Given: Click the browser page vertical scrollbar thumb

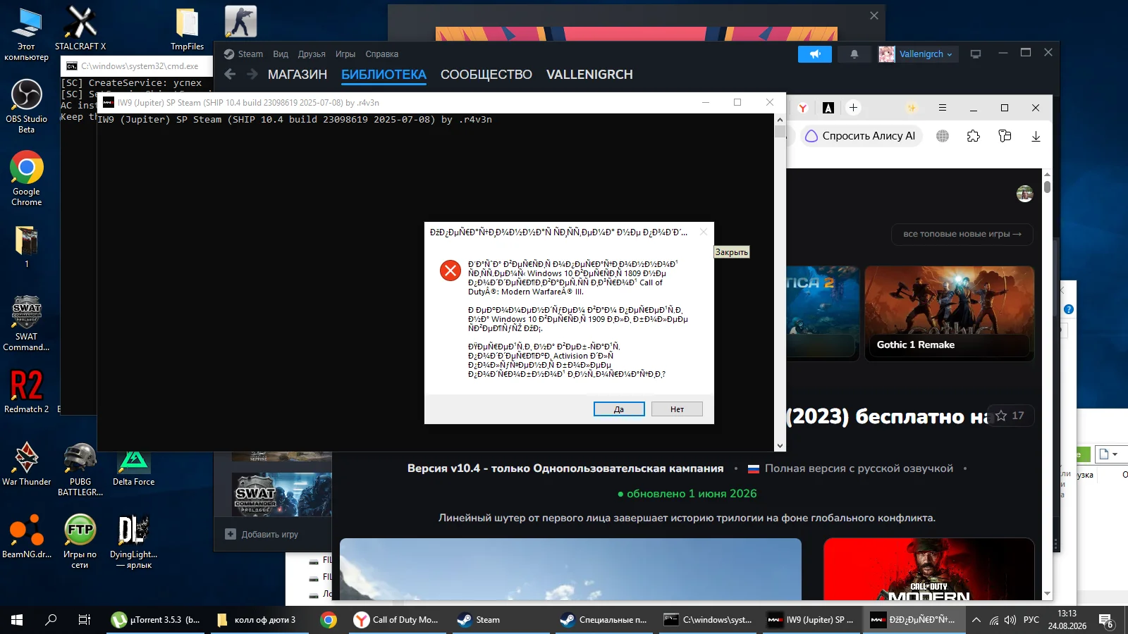Looking at the screenshot, I should pos(1047,187).
